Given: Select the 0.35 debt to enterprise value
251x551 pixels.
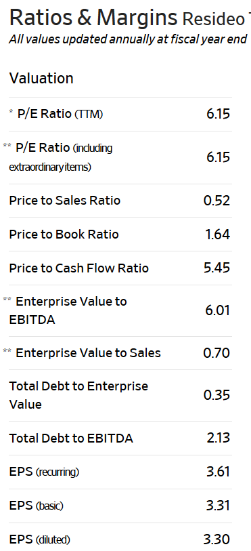Looking at the screenshot, I should coord(216,395).
